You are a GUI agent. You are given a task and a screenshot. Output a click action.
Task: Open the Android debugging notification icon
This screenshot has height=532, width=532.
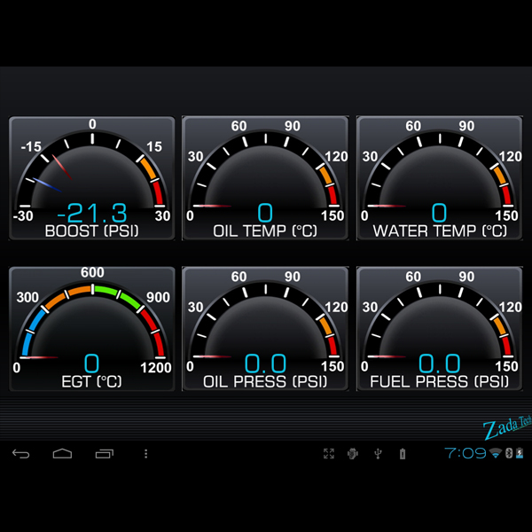click(353, 454)
